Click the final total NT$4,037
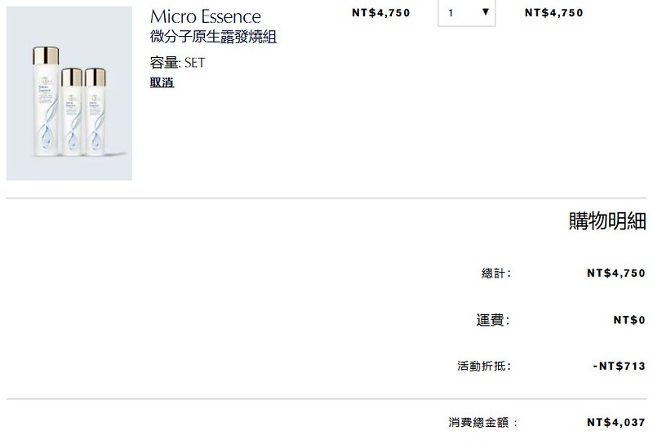 click(x=616, y=423)
